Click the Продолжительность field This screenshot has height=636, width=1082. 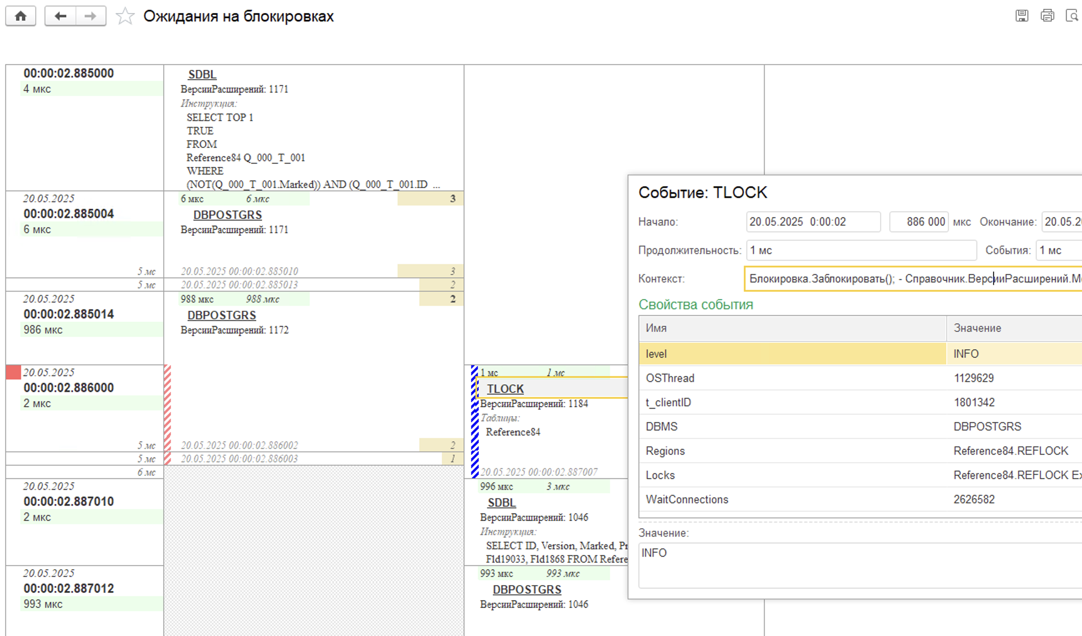pyautogui.click(x=861, y=250)
